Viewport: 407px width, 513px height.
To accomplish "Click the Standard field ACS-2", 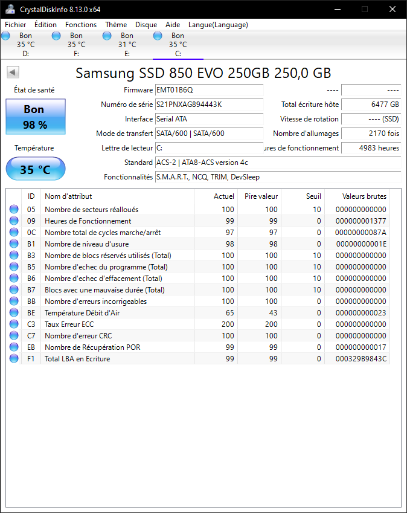I will click(278, 163).
